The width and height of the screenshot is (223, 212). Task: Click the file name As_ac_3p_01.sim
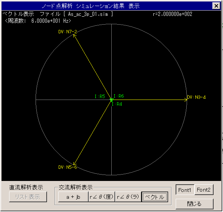88,14
